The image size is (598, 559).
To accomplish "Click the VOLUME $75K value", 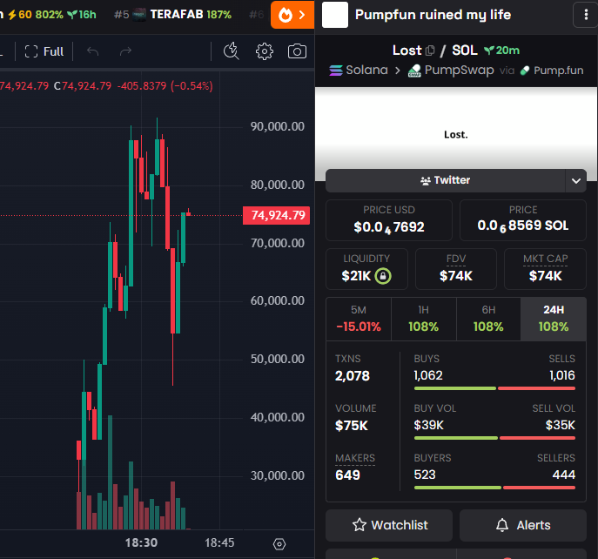I will [352, 426].
